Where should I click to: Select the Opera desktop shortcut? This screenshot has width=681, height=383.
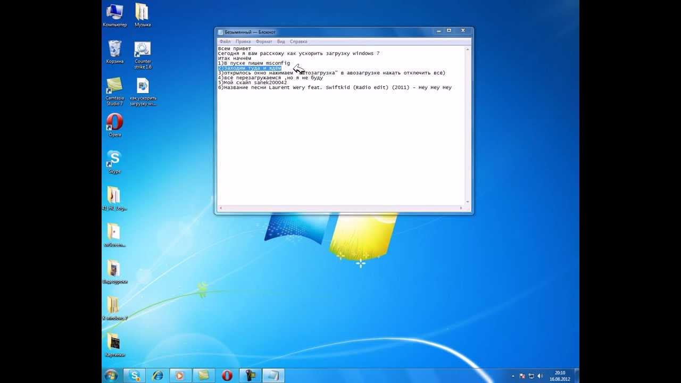(114, 126)
